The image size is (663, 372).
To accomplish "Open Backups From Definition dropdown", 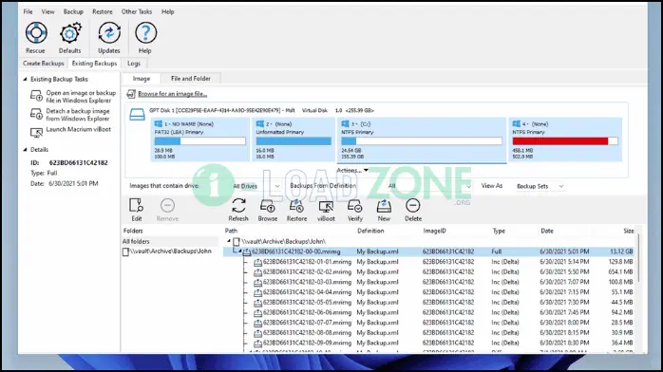I will [x=428, y=186].
